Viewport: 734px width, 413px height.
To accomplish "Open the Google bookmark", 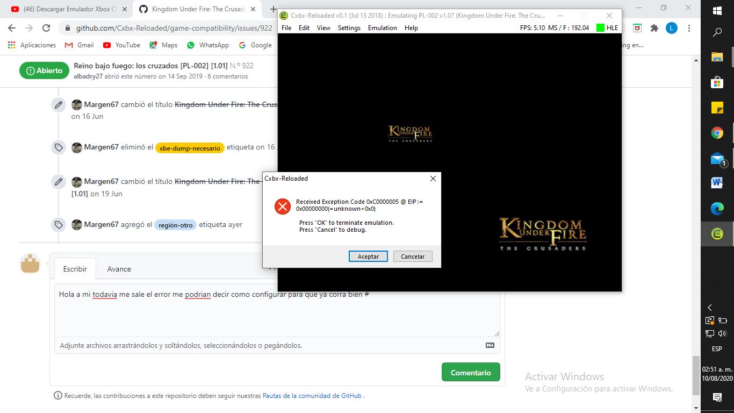I will (255, 45).
